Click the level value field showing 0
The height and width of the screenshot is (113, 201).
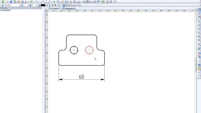click(x=25, y=5)
